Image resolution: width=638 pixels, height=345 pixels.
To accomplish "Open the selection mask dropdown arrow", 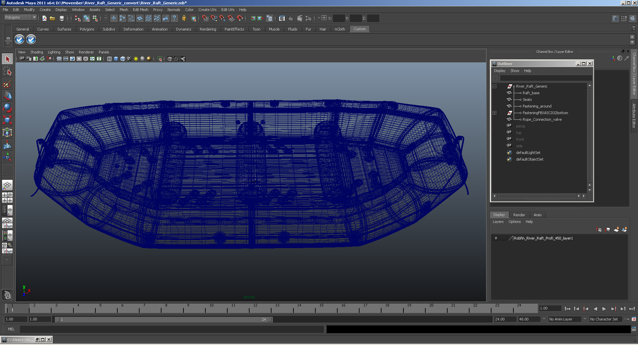I will tap(106, 18).
